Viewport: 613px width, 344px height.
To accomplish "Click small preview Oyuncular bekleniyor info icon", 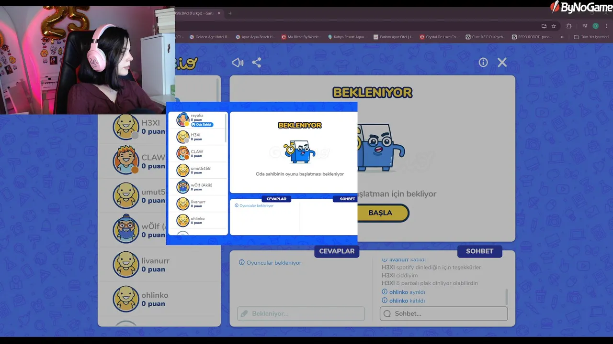I will pos(237,205).
